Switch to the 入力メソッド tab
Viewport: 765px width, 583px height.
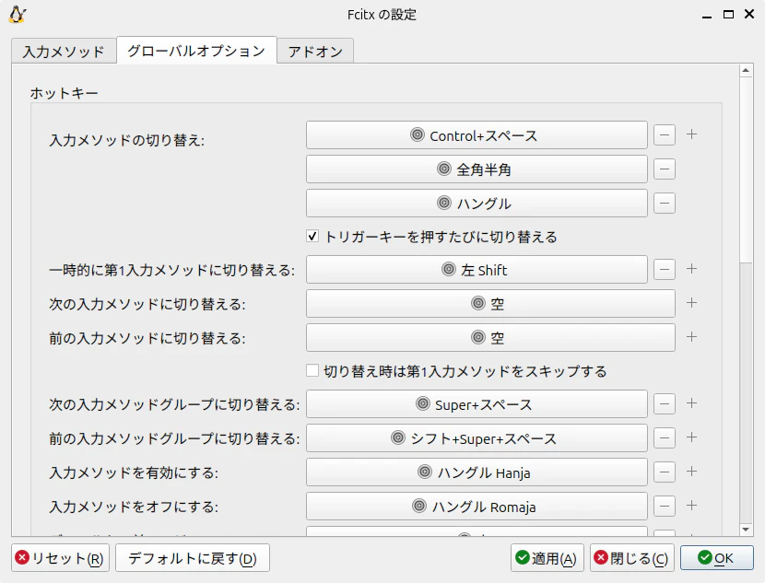coord(64,52)
